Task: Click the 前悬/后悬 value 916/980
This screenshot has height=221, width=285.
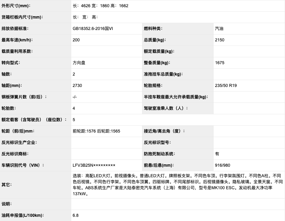Action: [222, 165]
